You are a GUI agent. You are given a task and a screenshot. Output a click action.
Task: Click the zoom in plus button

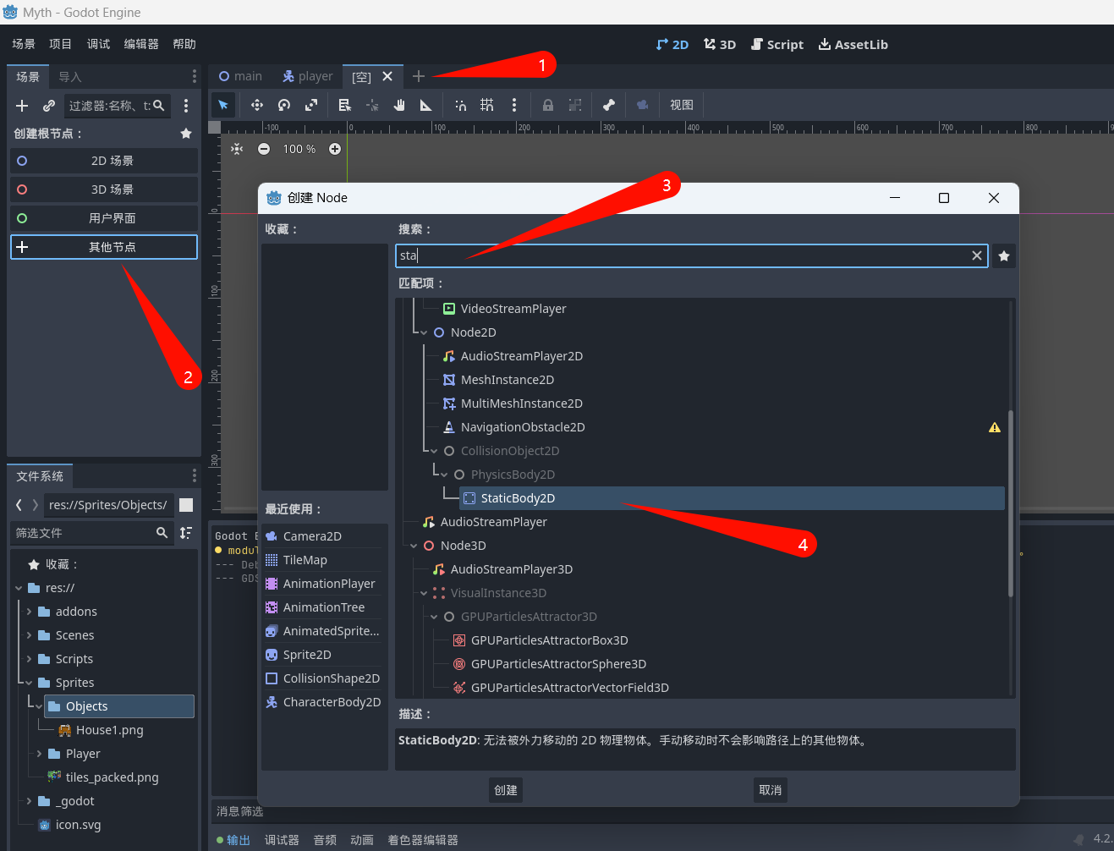pos(335,149)
